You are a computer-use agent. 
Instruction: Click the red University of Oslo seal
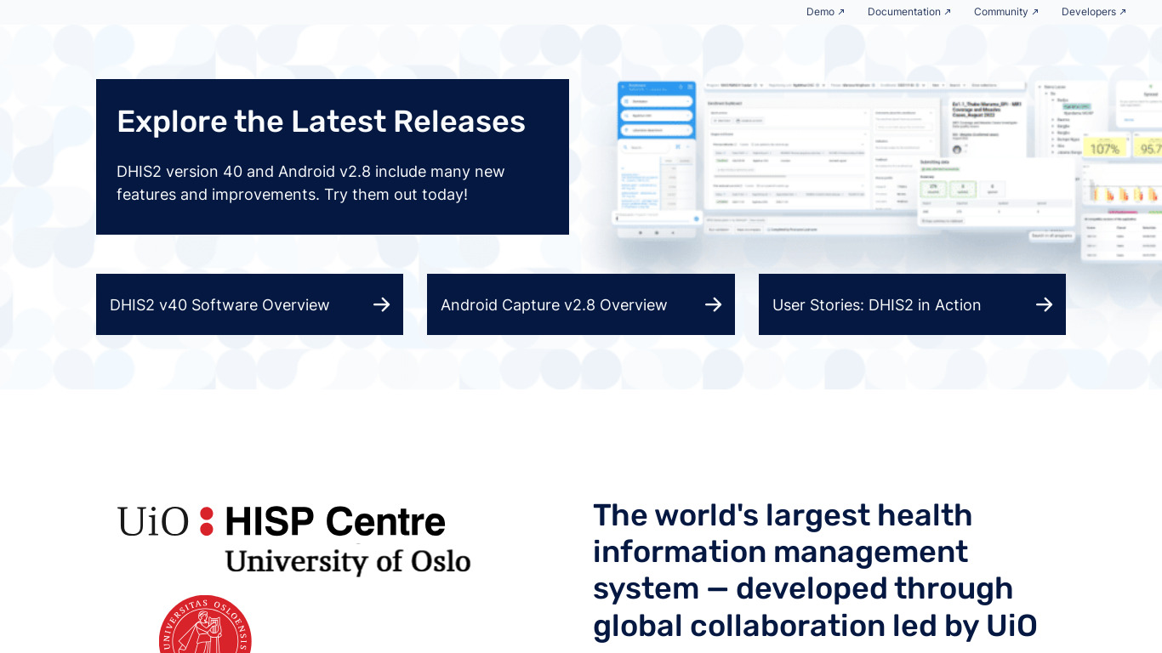point(205,624)
